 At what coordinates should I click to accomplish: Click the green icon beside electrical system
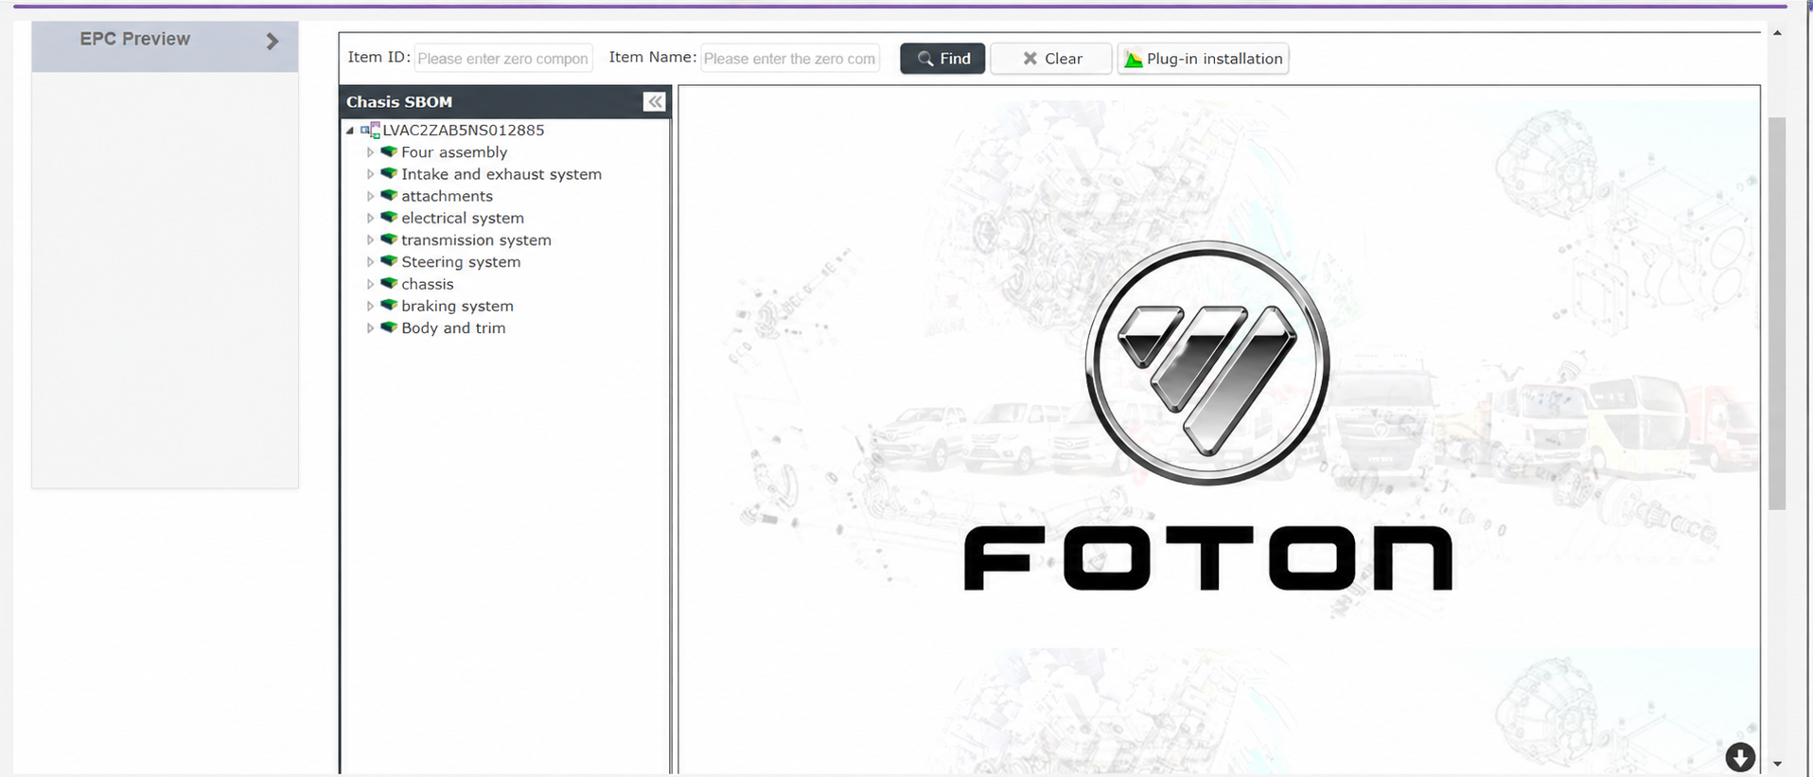[388, 218]
